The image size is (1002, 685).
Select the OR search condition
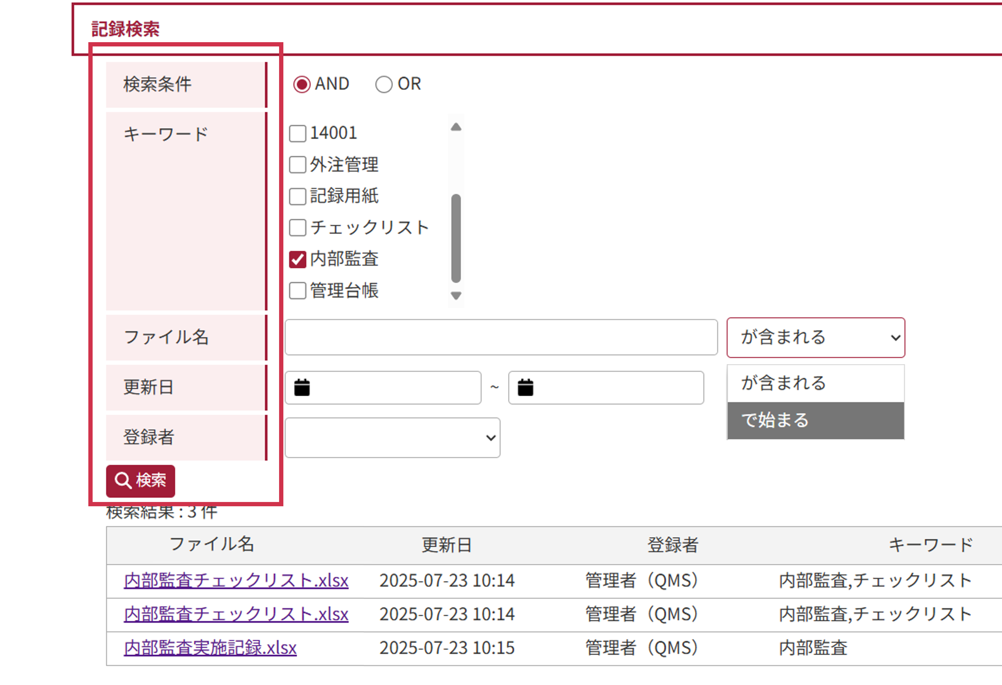(x=384, y=84)
